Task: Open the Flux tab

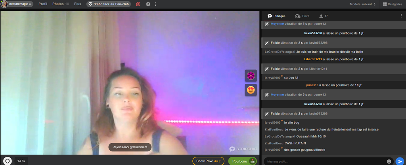Action: click(x=78, y=4)
